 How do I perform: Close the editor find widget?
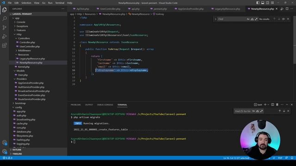[288, 19]
